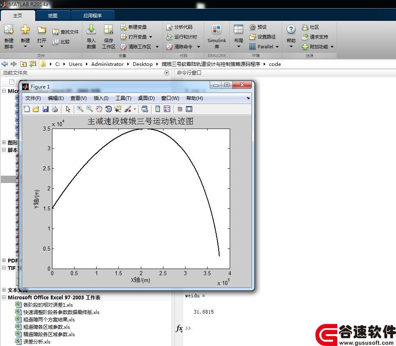The width and height of the screenshot is (396, 346).
Task: Click Analyze Code (分析代码) button
Action: point(179,27)
